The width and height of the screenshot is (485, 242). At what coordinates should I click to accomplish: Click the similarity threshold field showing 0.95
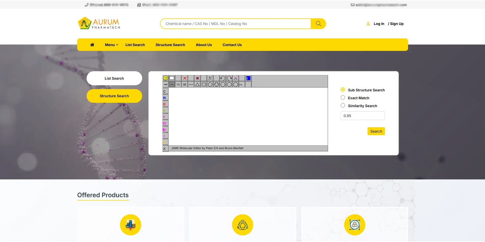click(x=362, y=116)
